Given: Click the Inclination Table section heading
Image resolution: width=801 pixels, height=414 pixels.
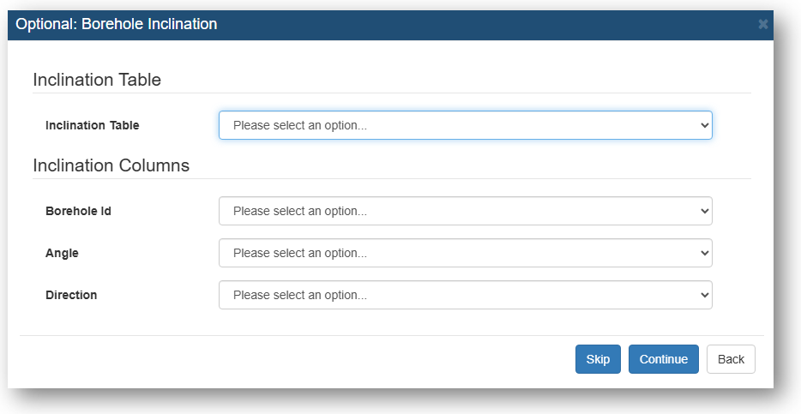Looking at the screenshot, I should (x=97, y=80).
